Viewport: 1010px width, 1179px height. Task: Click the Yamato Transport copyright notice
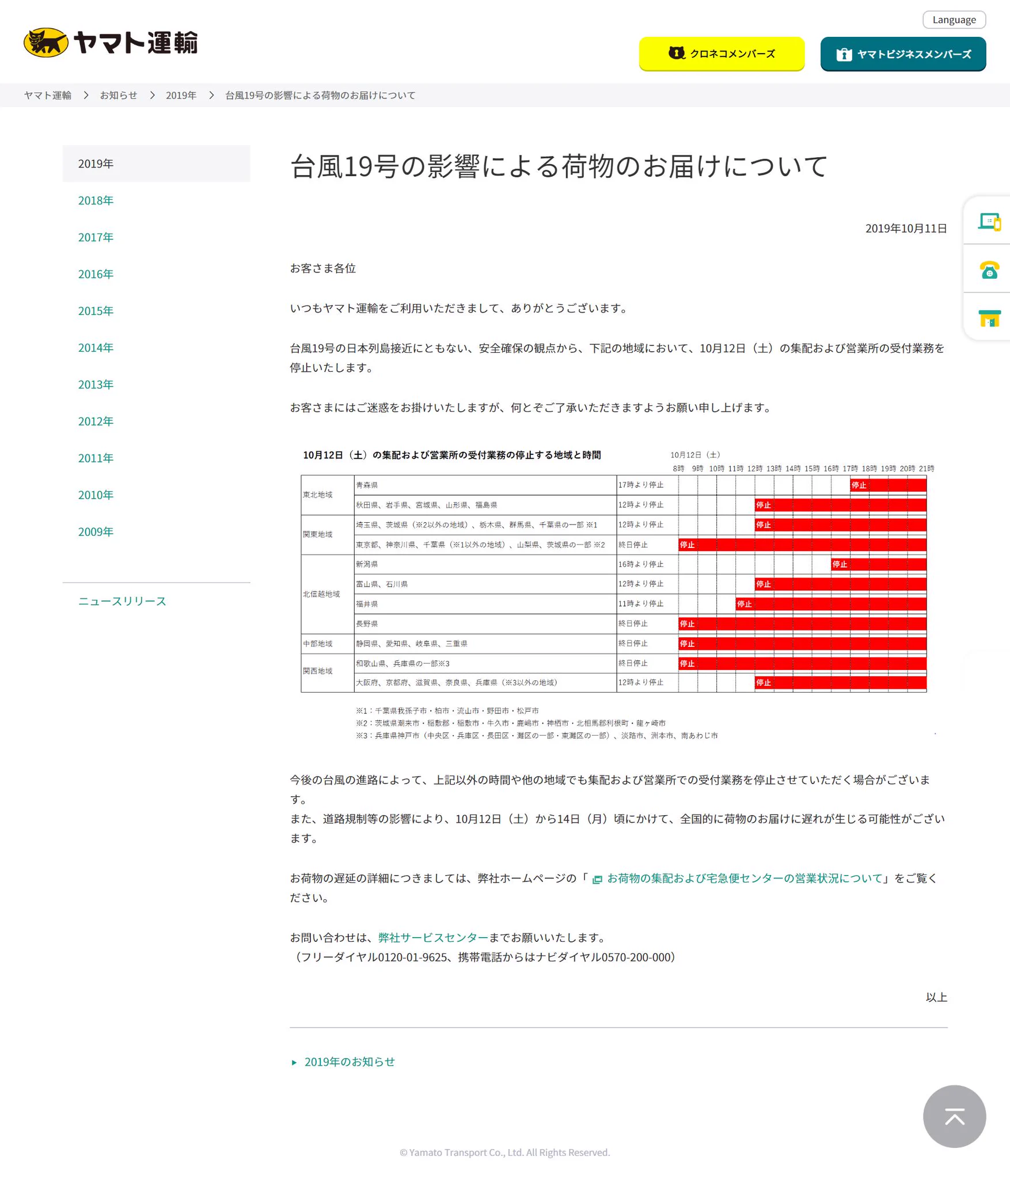tap(505, 1153)
